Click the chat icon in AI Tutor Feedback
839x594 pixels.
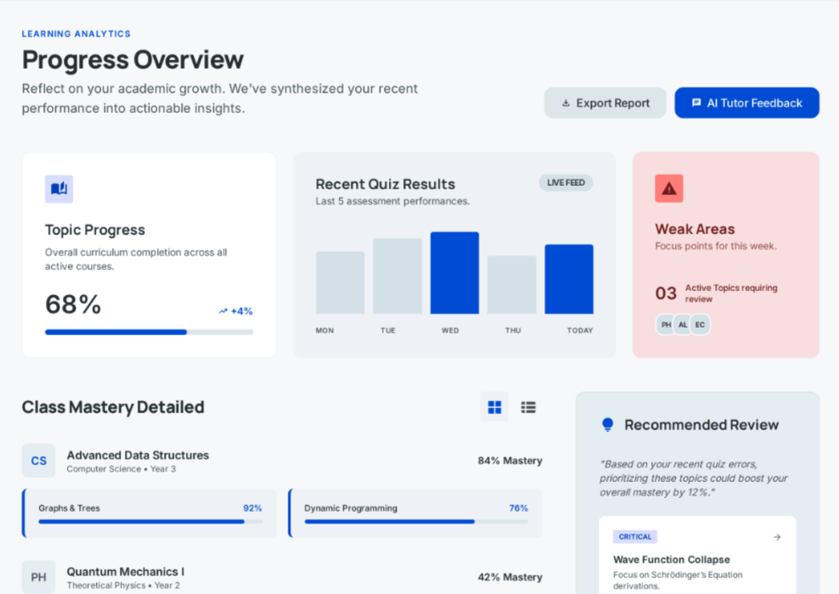(x=696, y=103)
